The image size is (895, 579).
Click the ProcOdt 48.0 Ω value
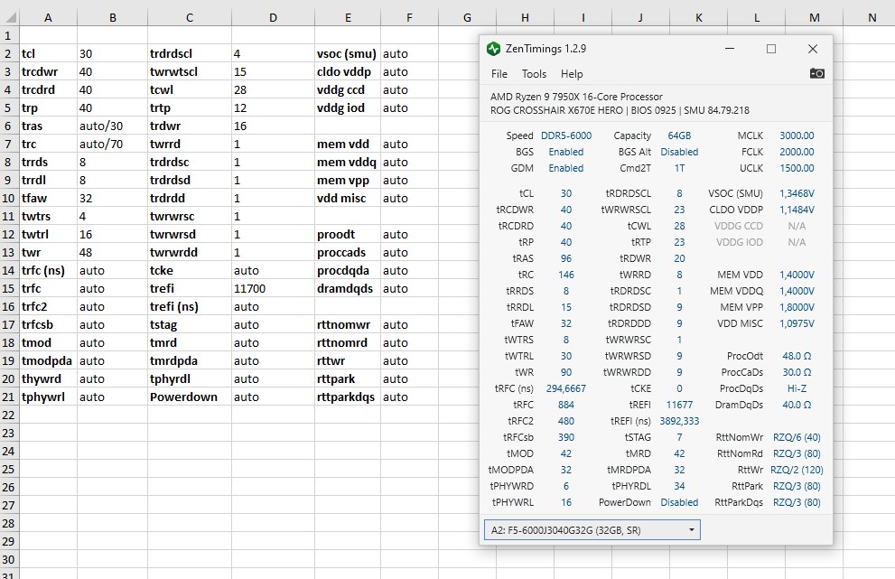click(x=797, y=356)
